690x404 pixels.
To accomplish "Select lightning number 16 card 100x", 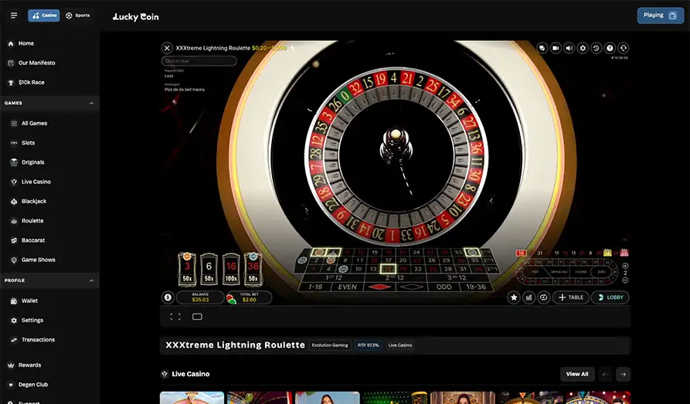I will point(231,269).
